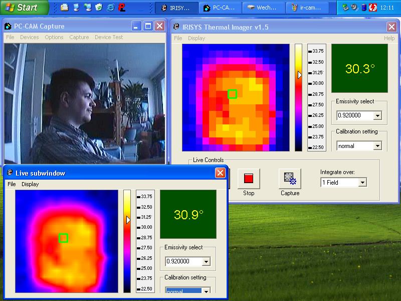Image resolution: width=401 pixels, height=301 pixels.
Task: Click the Capture icon button
Action: [290, 178]
